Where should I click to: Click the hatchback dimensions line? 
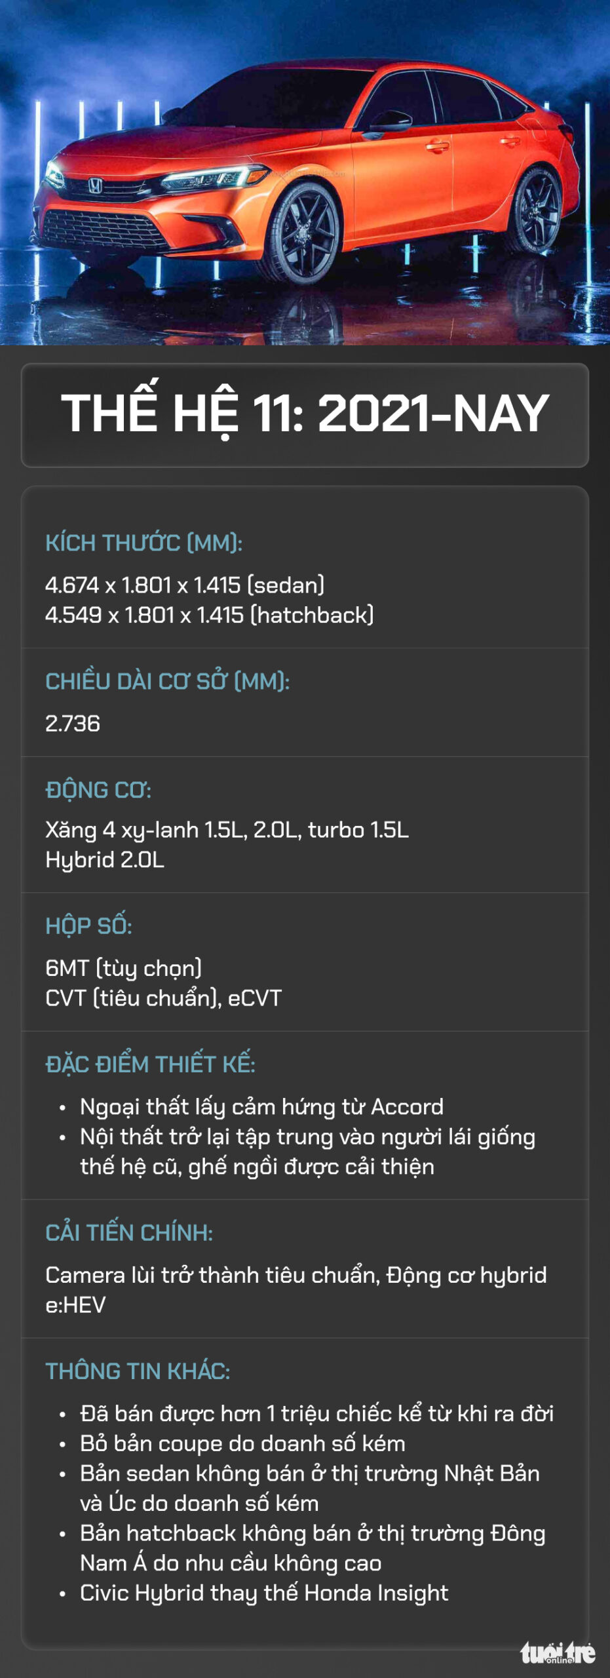point(209,615)
